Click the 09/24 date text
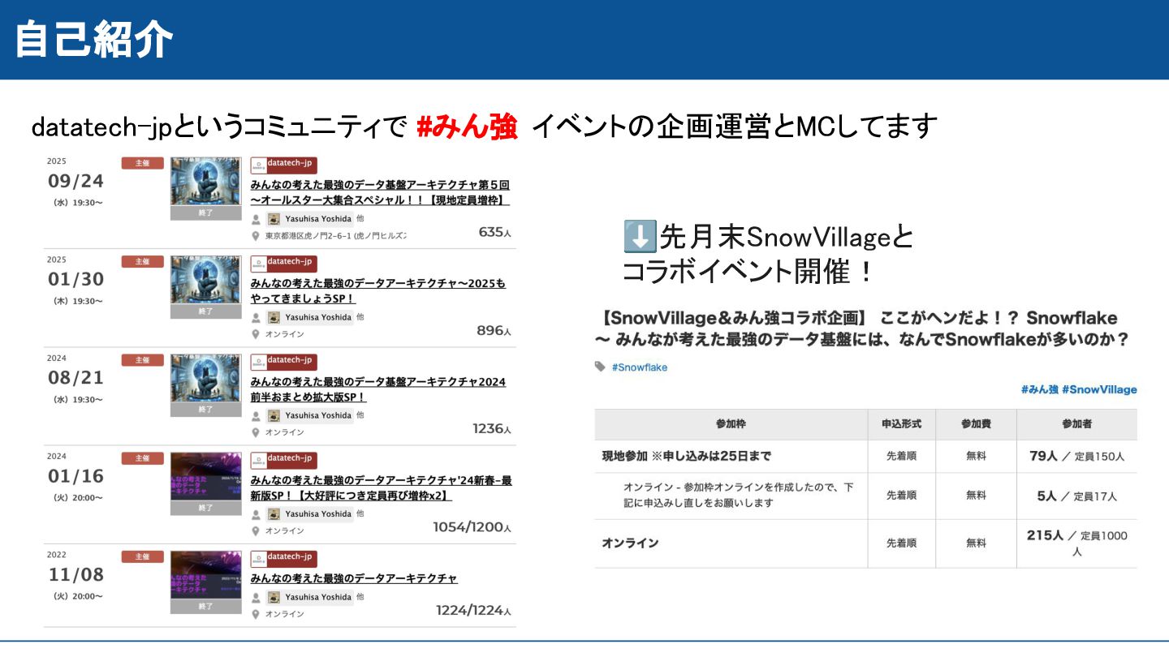This screenshot has height=657, width=1169. (75, 182)
